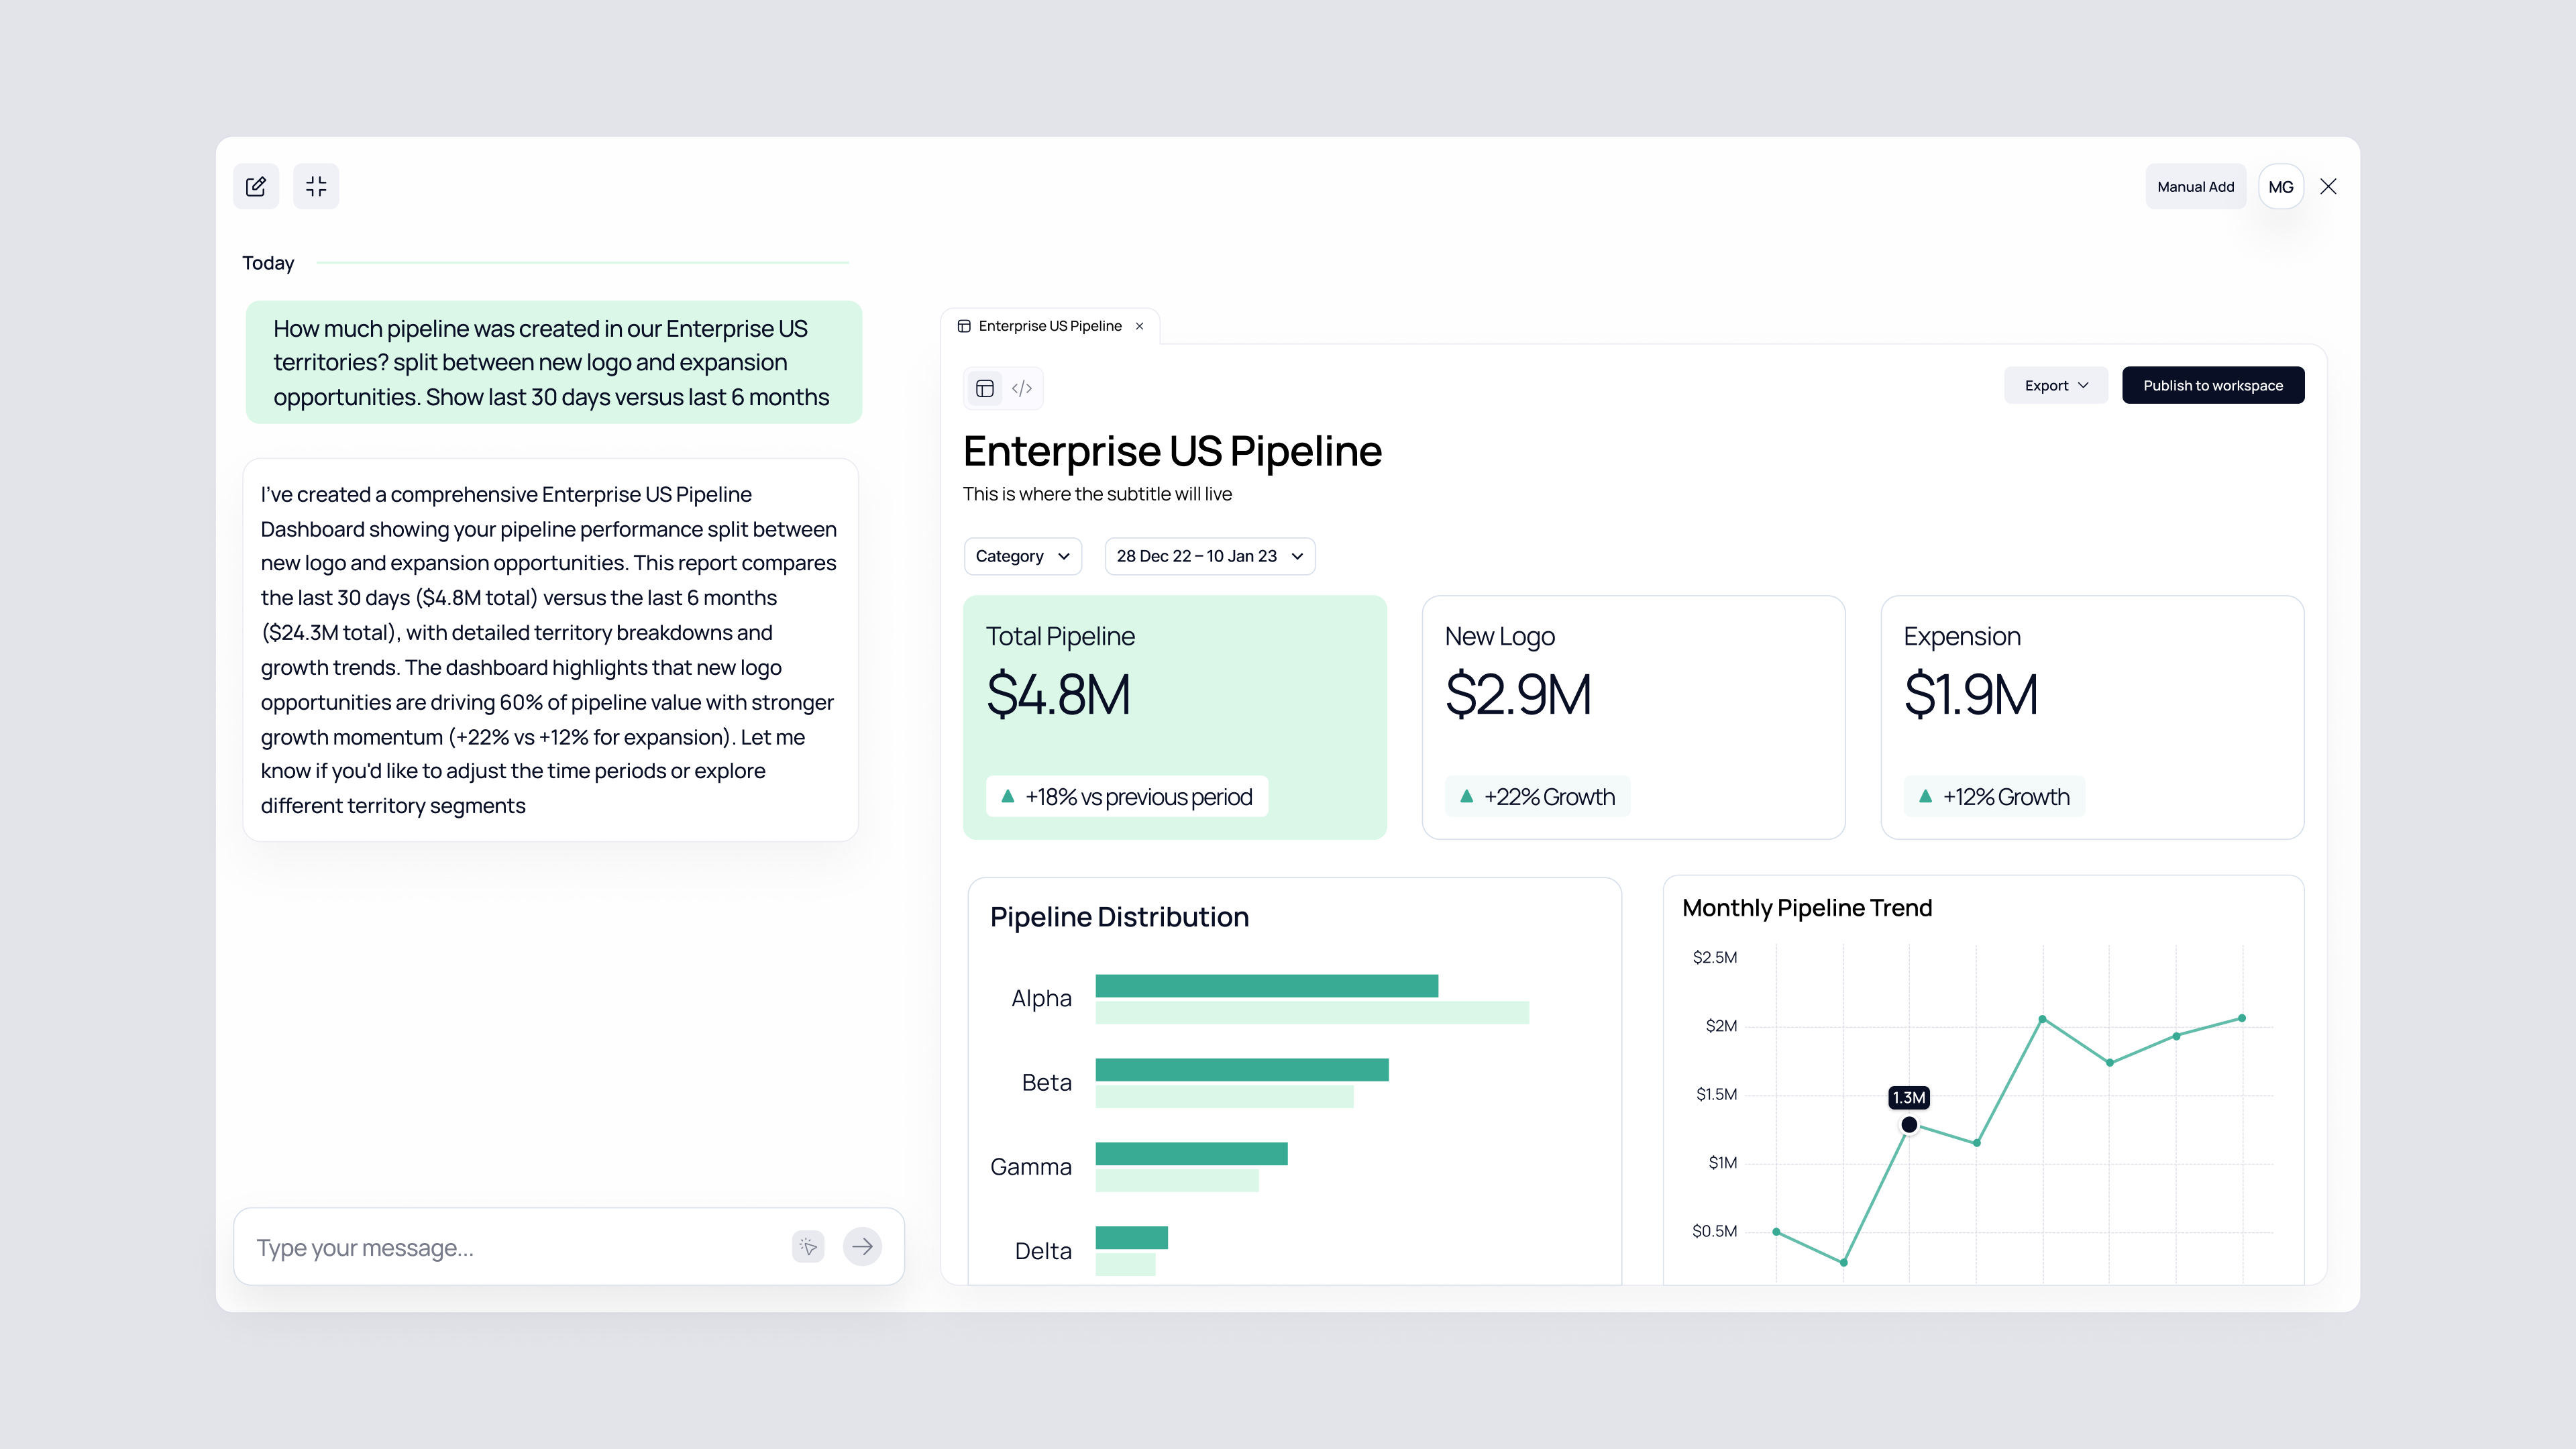Click the collapse fullscreen icon
Image resolution: width=2576 pixels, height=1449 pixels.
[x=316, y=186]
